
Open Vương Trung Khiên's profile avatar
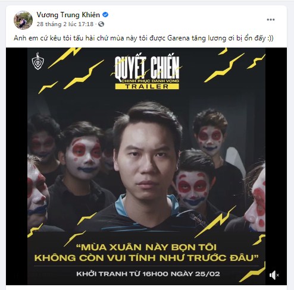[23, 20]
